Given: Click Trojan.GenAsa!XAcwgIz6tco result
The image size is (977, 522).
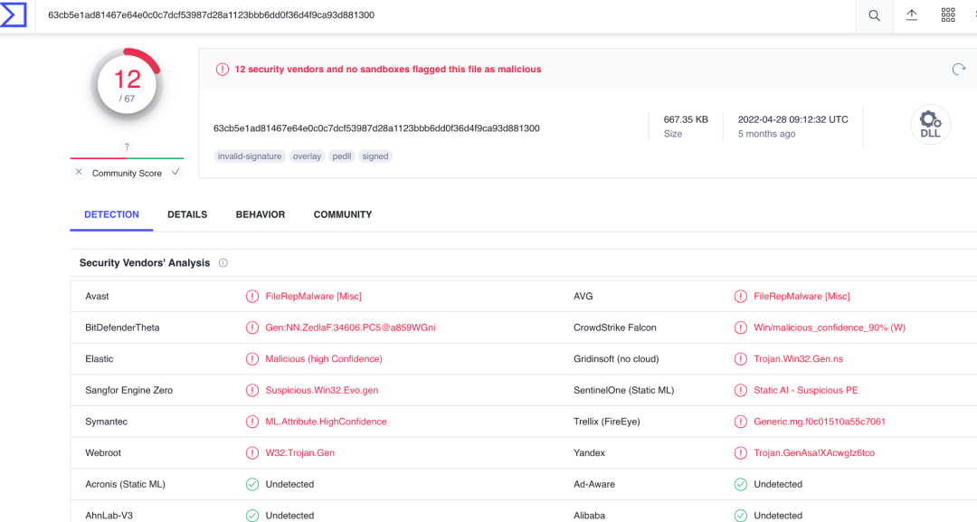Looking at the screenshot, I should click(814, 453).
